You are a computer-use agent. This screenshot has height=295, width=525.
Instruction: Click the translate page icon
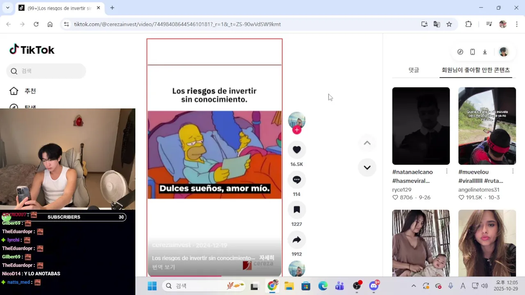pyautogui.click(x=437, y=24)
